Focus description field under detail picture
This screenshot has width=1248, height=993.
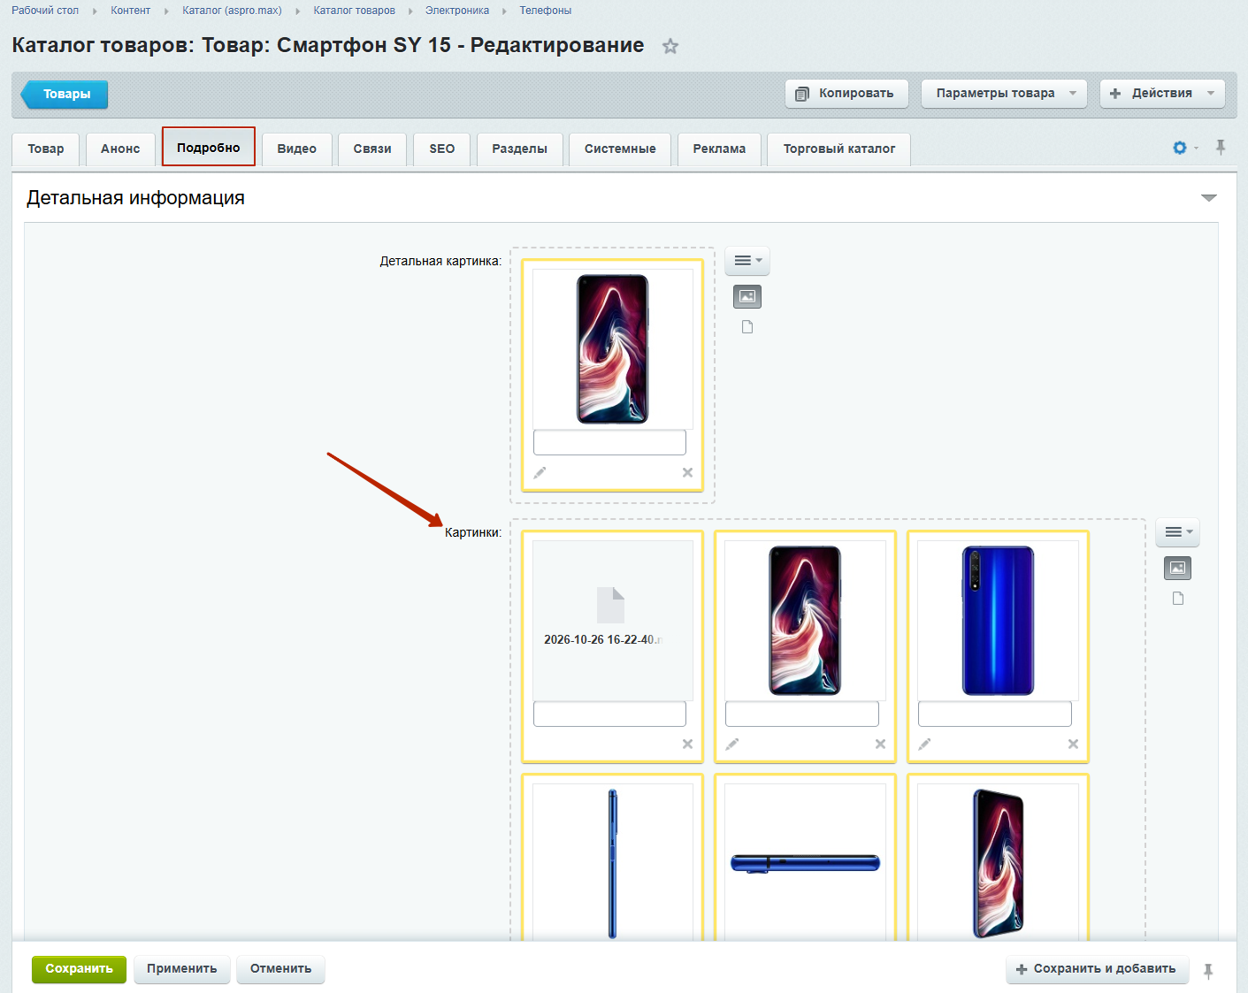(x=610, y=442)
